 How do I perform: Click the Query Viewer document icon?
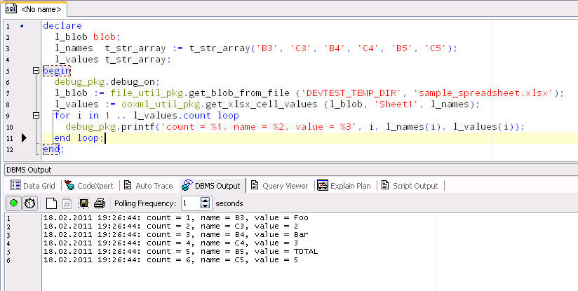pos(255,185)
